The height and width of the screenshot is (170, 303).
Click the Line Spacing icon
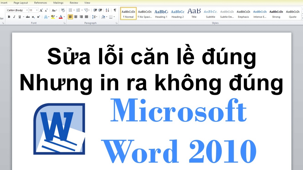pos(94,17)
